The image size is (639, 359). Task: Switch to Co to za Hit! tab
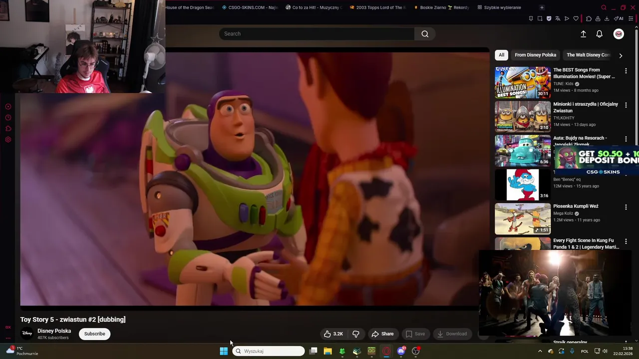(x=314, y=7)
